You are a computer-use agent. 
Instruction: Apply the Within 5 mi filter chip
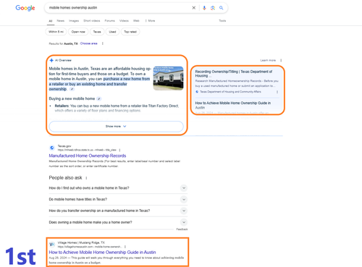[56, 32]
